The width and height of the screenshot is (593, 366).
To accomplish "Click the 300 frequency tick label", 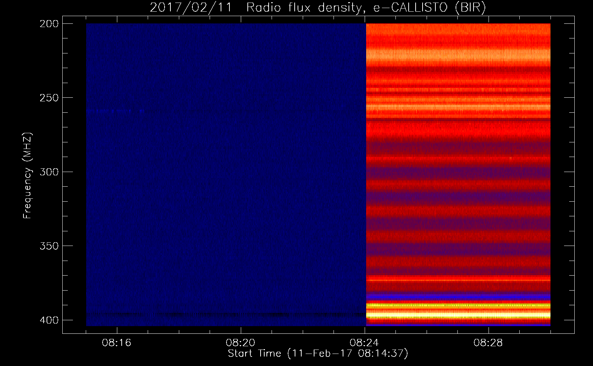I will [49, 172].
